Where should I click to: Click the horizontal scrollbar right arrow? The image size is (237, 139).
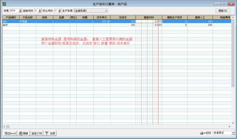click(x=230, y=126)
